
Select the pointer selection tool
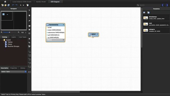(29, 10)
